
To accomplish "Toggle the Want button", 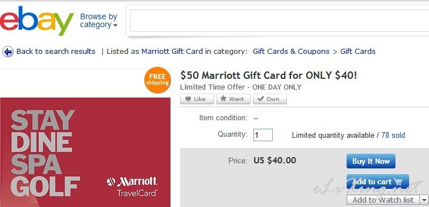I will [x=234, y=99].
